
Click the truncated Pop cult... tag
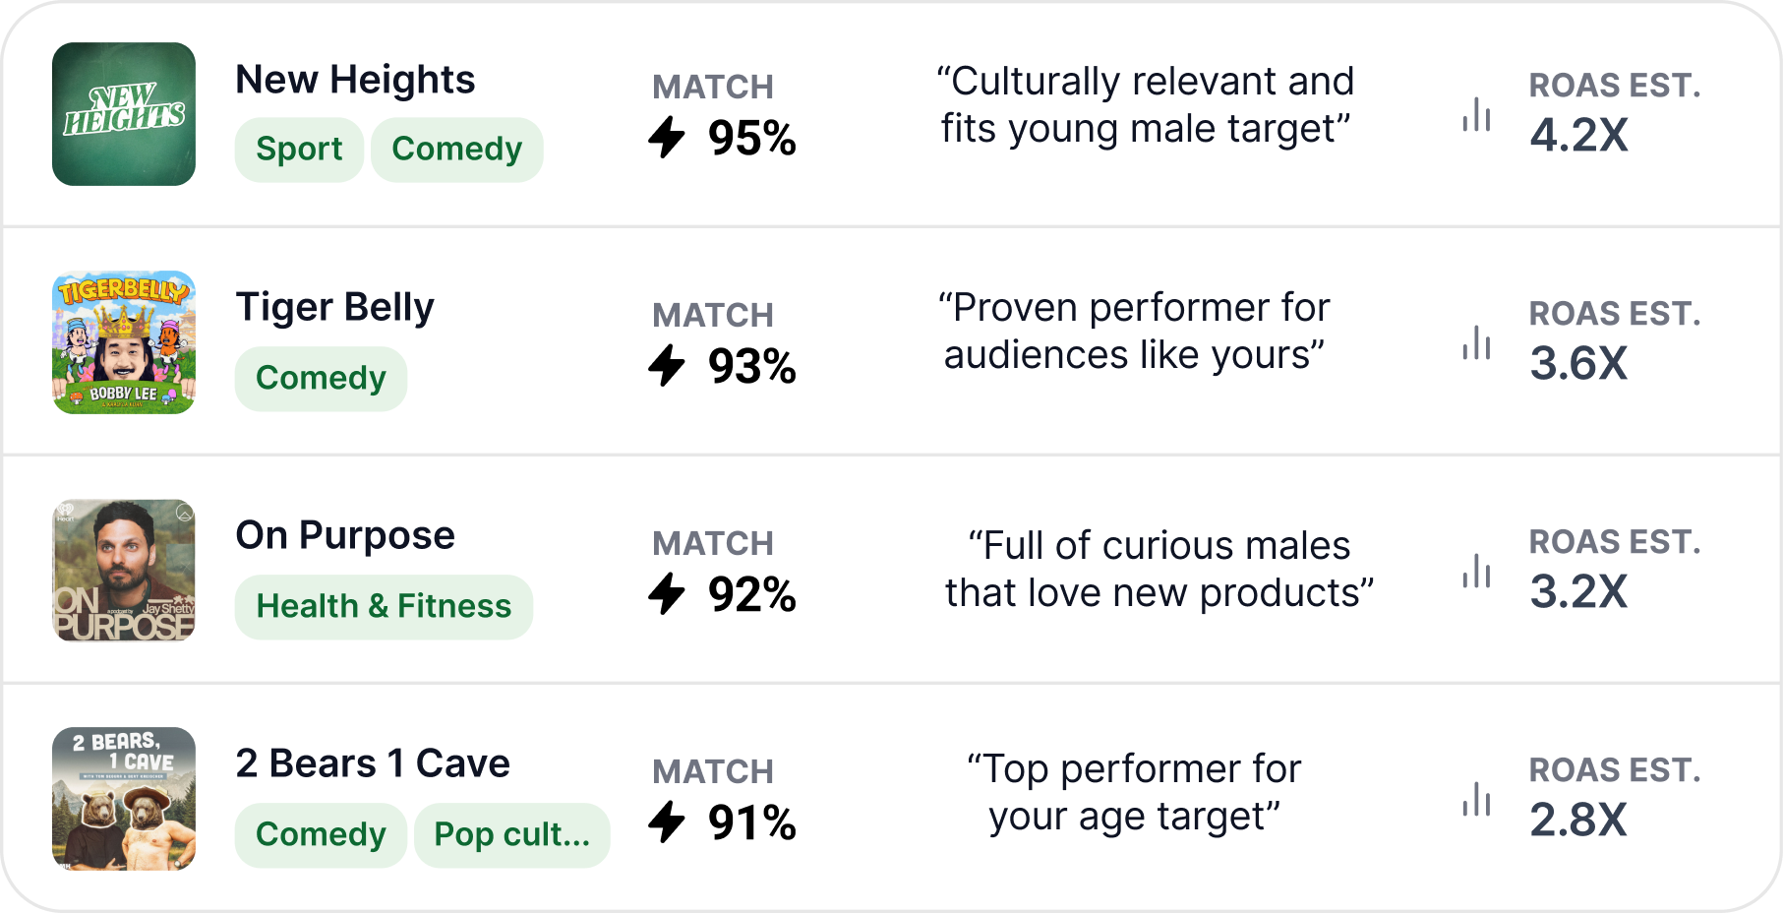pyautogui.click(x=511, y=835)
